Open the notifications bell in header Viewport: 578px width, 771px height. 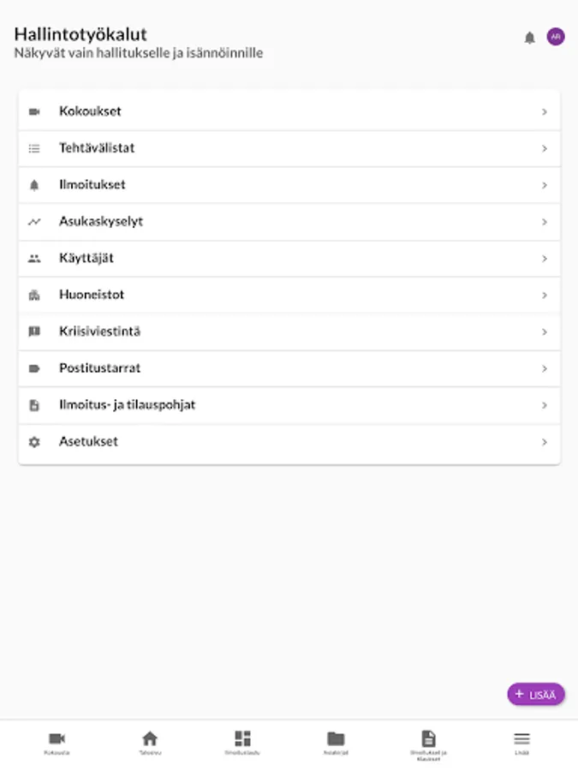(x=530, y=38)
